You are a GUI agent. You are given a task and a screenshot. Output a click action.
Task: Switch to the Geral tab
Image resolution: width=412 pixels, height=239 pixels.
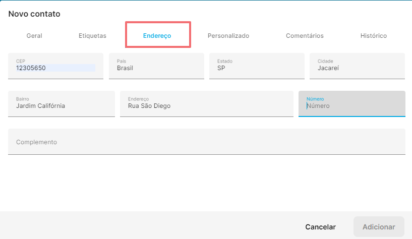tap(34, 36)
